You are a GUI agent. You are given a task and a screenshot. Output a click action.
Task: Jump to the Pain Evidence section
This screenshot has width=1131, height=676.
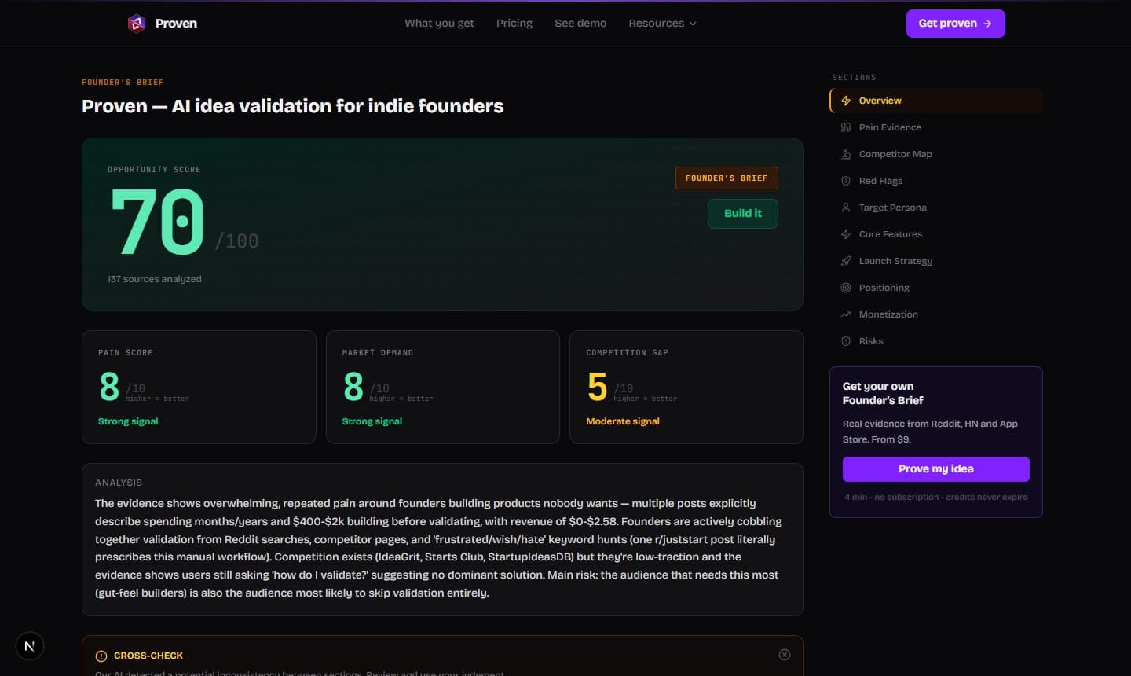tap(936, 127)
